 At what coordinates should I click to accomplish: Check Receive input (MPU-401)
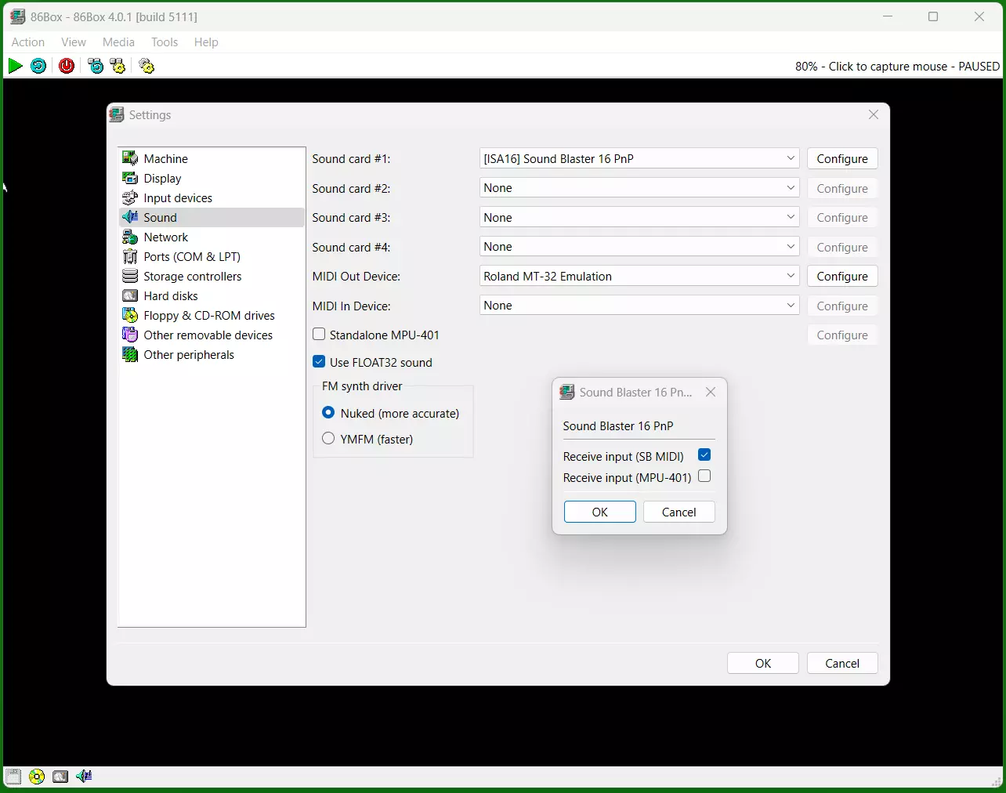pos(704,476)
